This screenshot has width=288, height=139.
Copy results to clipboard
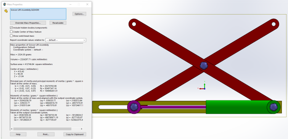(x=75, y=134)
